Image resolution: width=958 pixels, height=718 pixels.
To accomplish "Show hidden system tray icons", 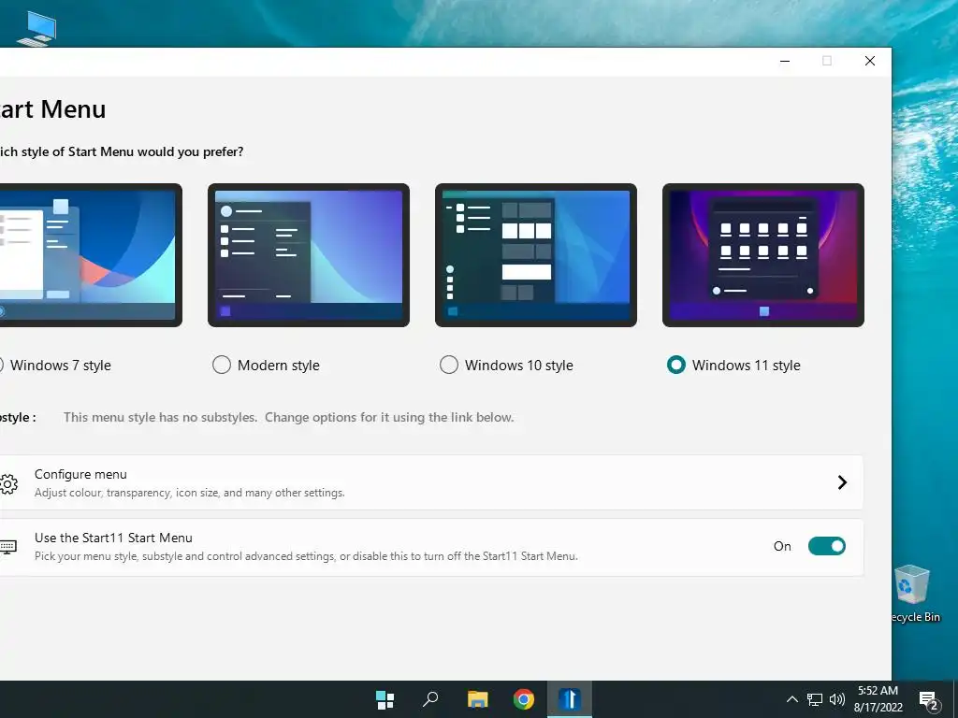I will click(x=791, y=699).
